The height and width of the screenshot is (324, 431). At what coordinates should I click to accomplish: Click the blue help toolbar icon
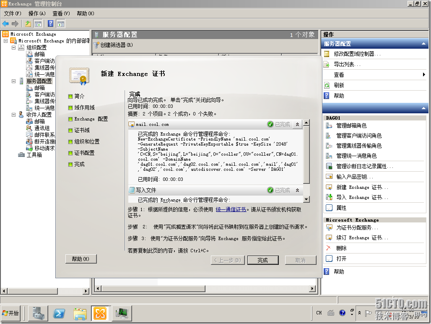[x=50, y=24]
